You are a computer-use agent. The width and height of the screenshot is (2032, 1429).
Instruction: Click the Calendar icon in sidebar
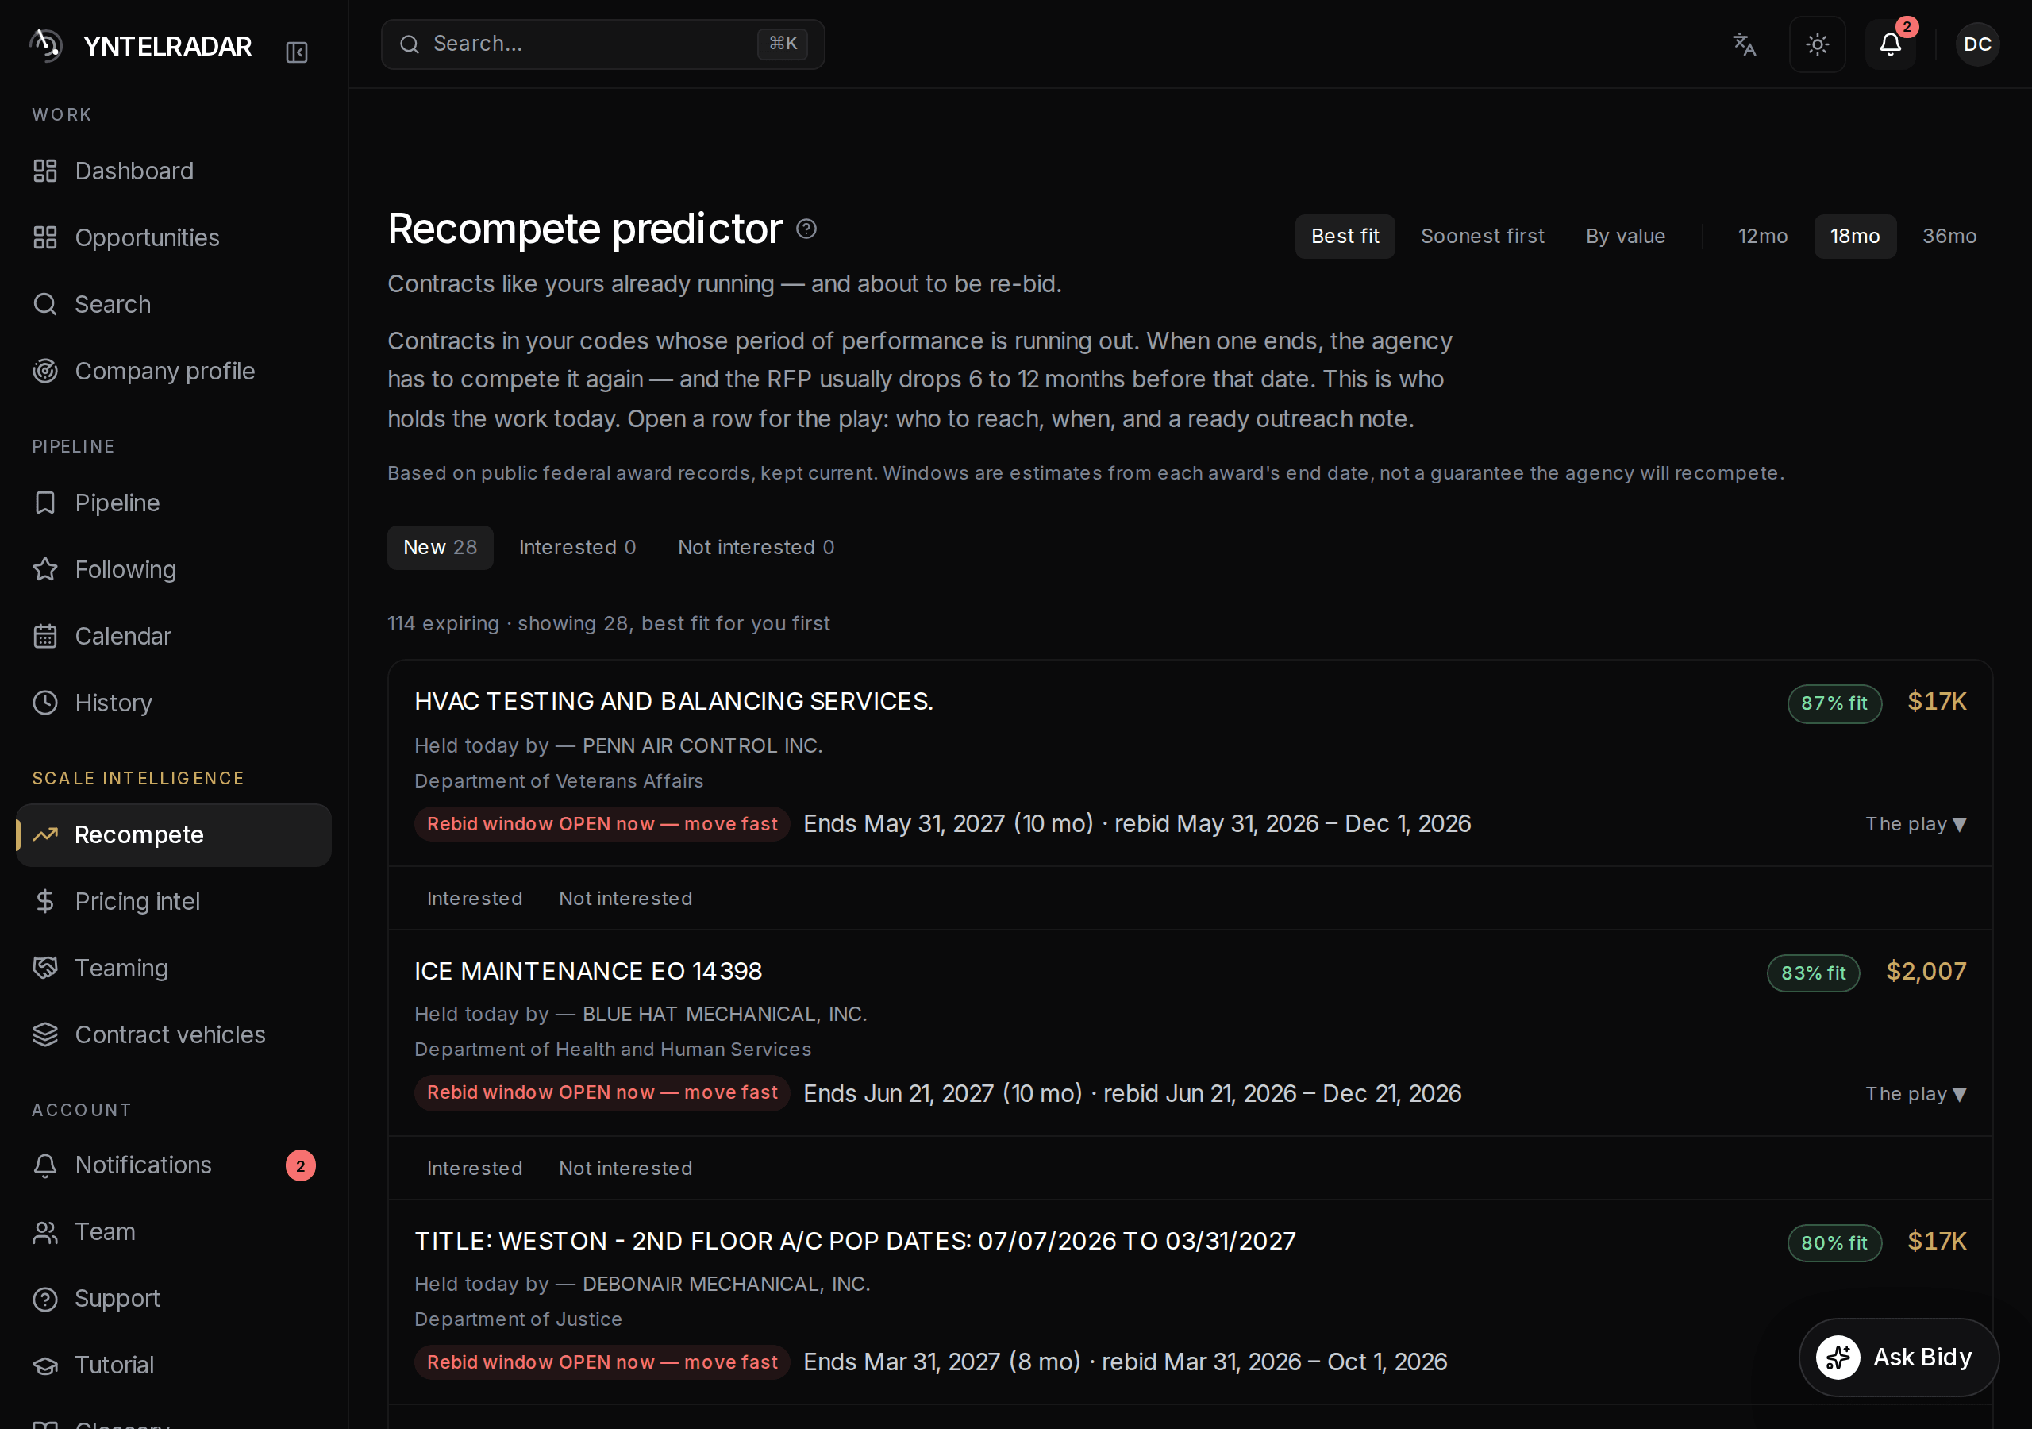click(x=45, y=636)
